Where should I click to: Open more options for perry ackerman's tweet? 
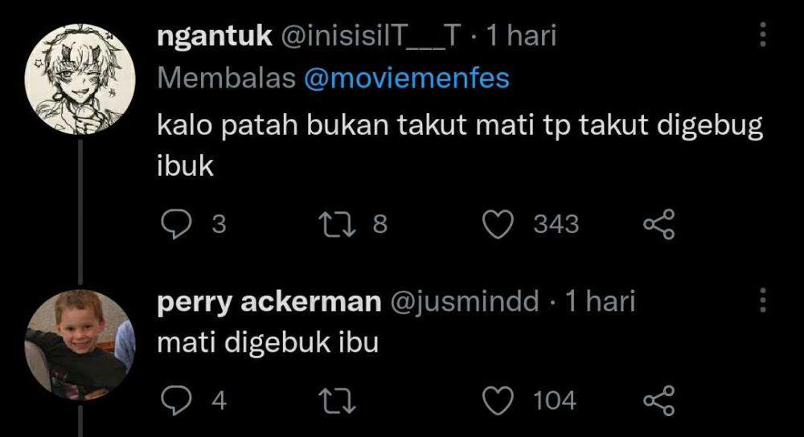click(x=763, y=300)
